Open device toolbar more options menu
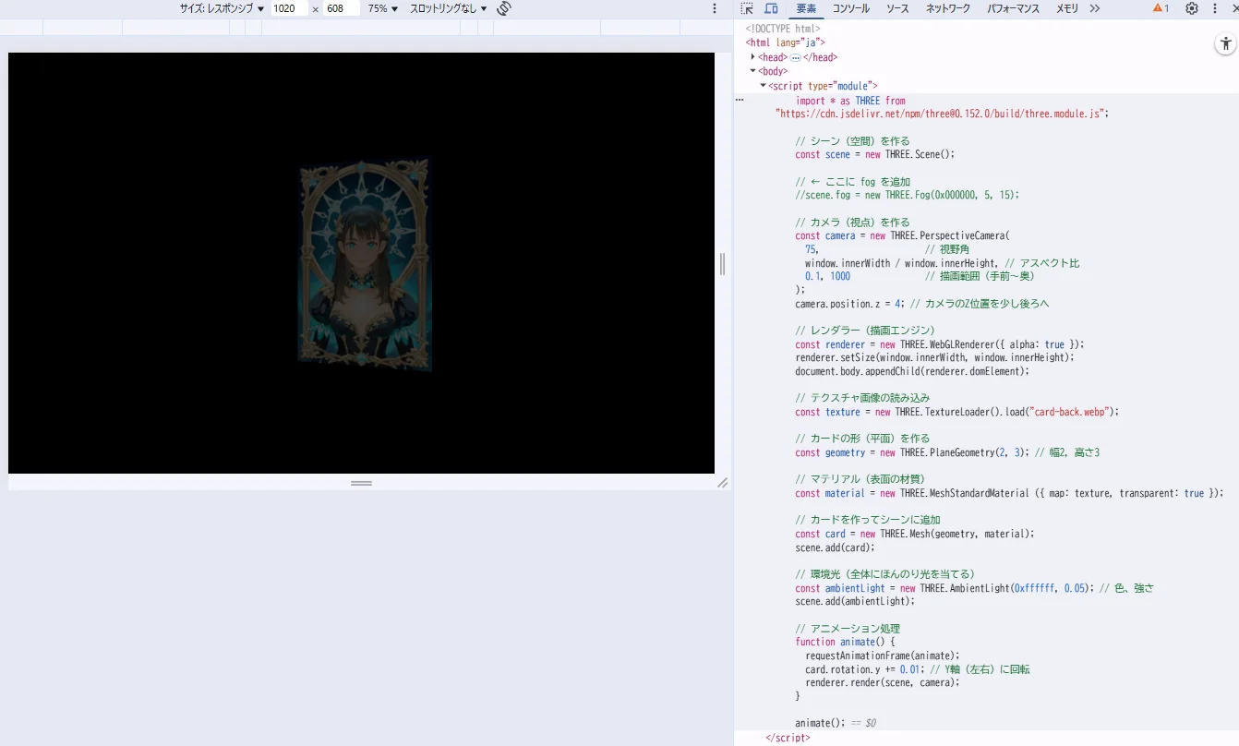1239x746 pixels. (714, 8)
